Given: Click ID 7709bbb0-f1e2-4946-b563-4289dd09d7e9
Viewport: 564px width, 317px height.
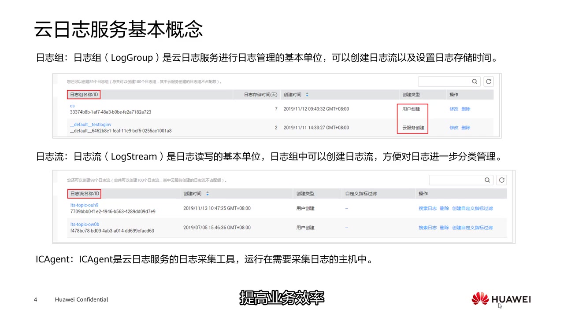Looking at the screenshot, I should click(113, 212).
